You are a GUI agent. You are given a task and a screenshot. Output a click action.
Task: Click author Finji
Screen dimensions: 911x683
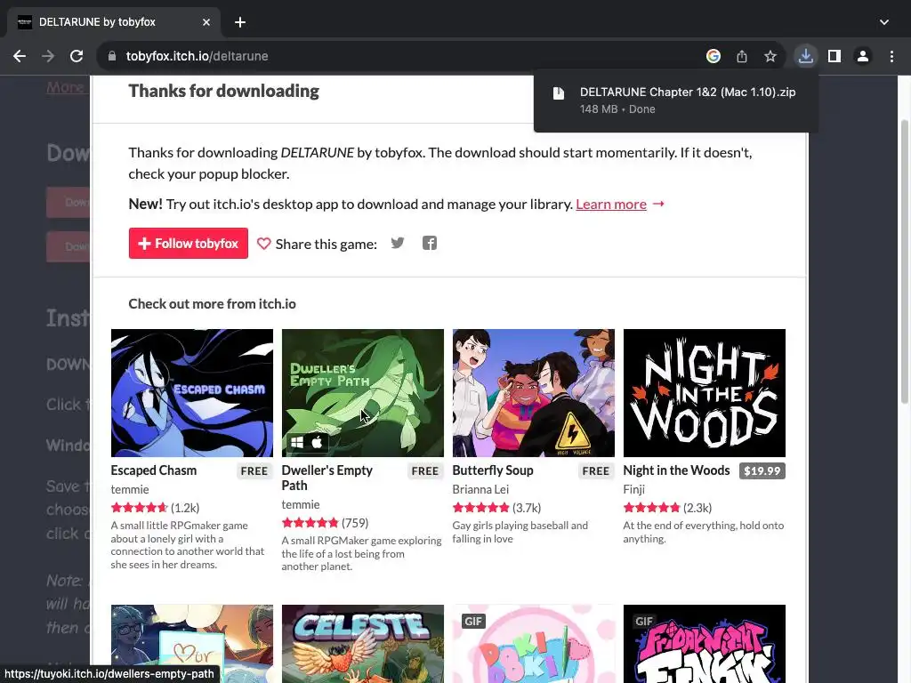click(633, 490)
